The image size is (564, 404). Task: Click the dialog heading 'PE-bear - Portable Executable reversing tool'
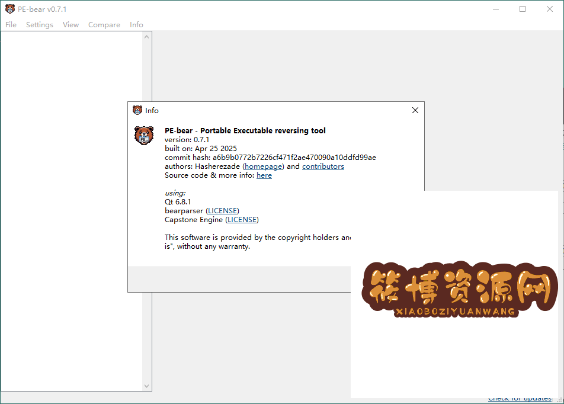[x=245, y=130]
